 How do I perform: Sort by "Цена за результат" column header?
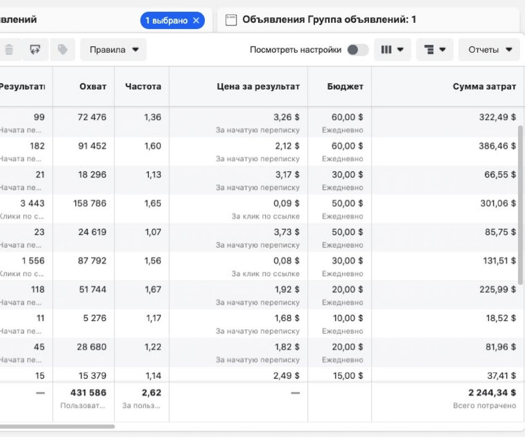click(x=258, y=87)
